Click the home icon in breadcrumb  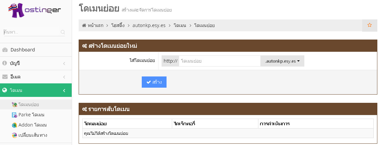click(x=84, y=25)
